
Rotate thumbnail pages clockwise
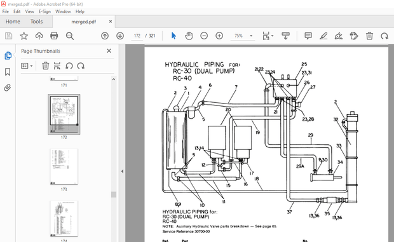[81, 66]
